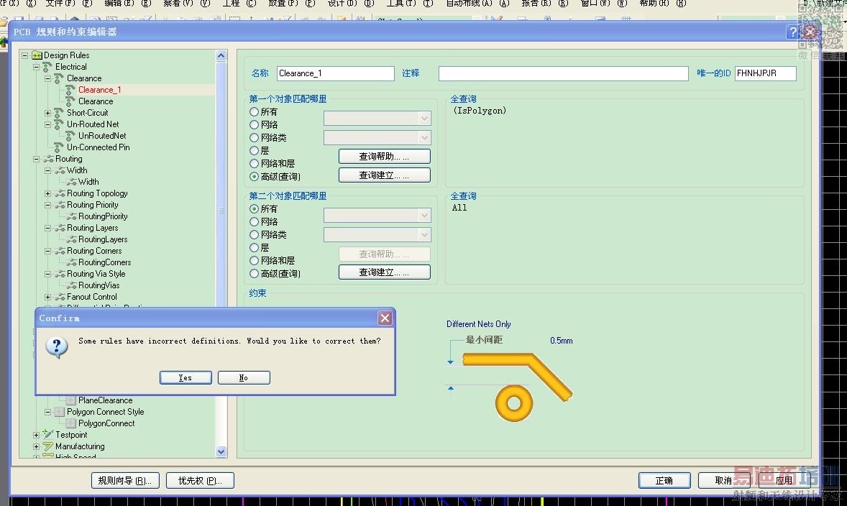Image resolution: width=847 pixels, height=506 pixels.
Task: Expand the Routing Topology tree node
Action: pyautogui.click(x=47, y=193)
